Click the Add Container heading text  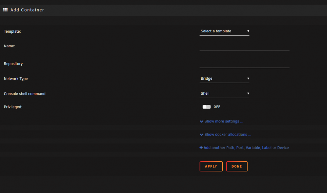(x=27, y=10)
